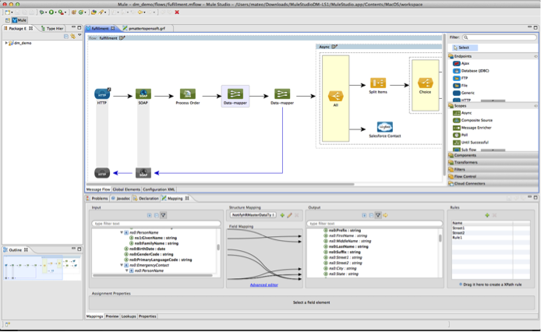Switch to the Declaration view tab
This screenshot has width=541, height=332.
pyautogui.click(x=146, y=199)
